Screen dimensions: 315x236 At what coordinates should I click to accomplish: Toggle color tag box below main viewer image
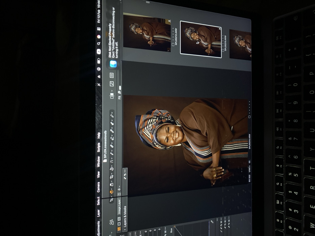click(250, 117)
